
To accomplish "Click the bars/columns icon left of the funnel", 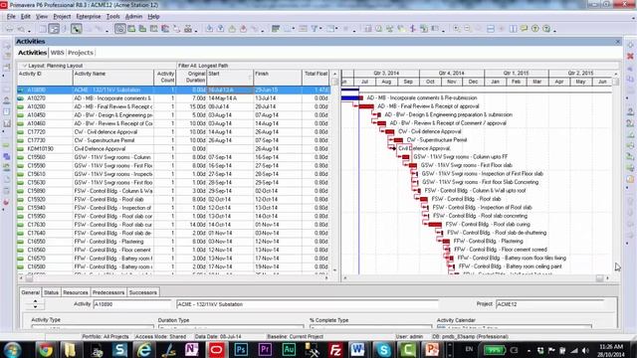I will click(303, 29).
